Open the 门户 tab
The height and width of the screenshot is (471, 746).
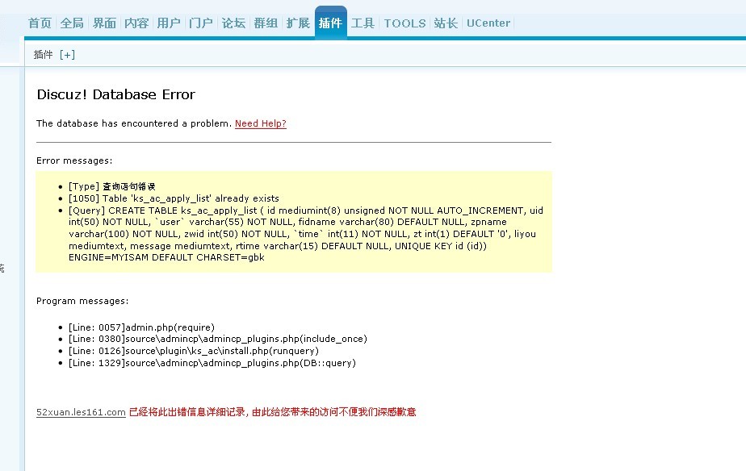pos(201,23)
